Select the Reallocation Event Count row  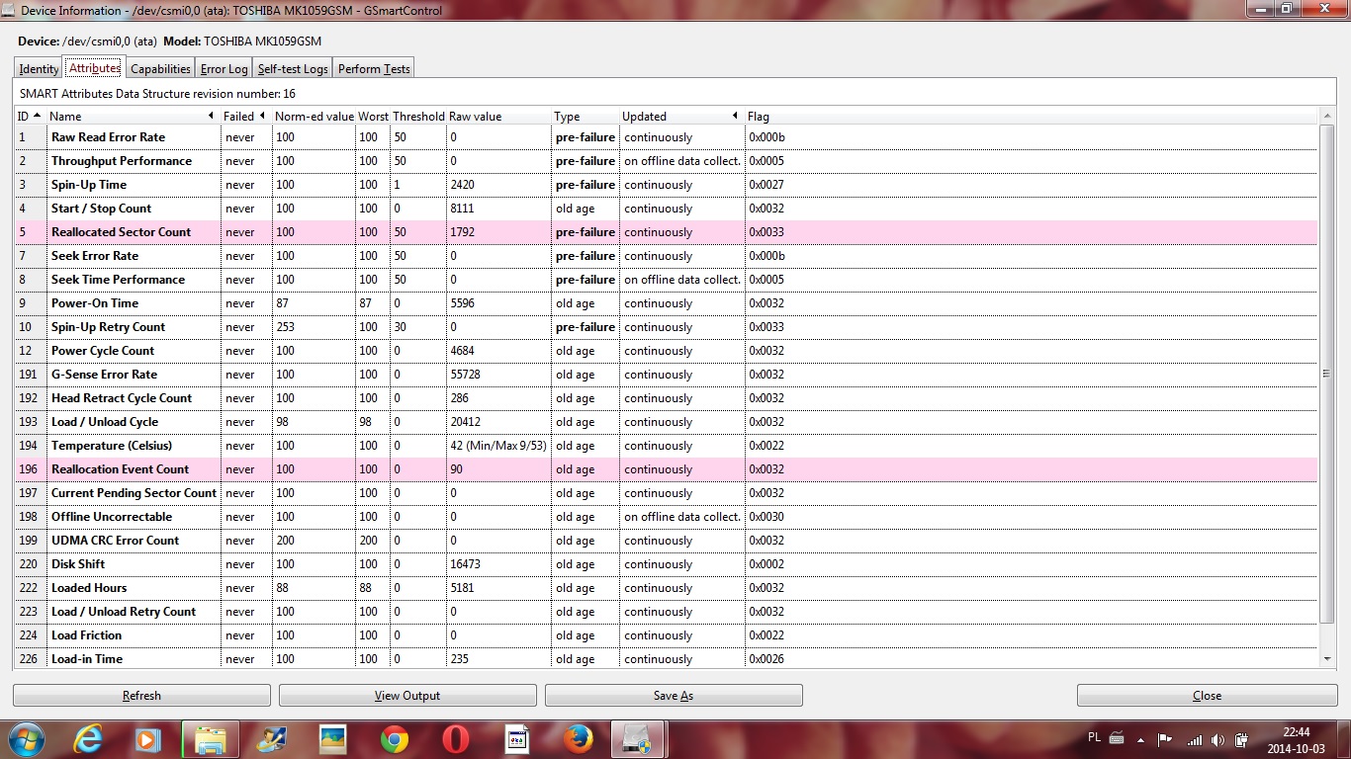pos(666,469)
